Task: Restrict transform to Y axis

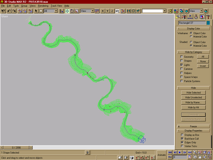Action: coord(107,11)
